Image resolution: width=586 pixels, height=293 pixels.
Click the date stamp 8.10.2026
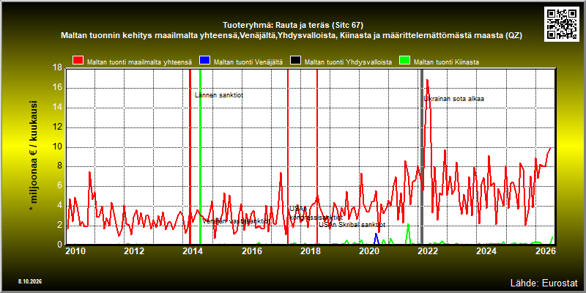[x=29, y=281]
